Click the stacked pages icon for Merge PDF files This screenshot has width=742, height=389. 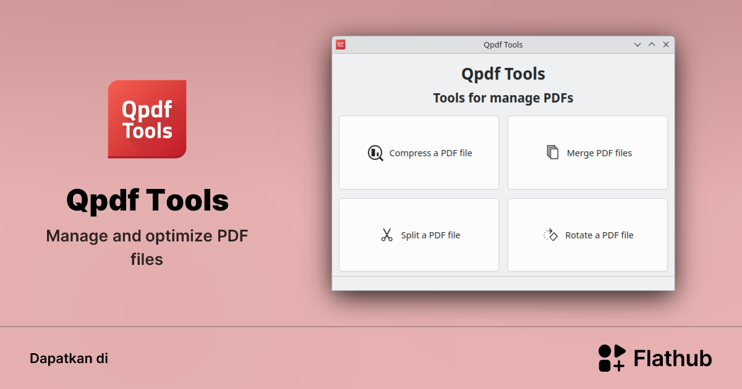point(552,153)
